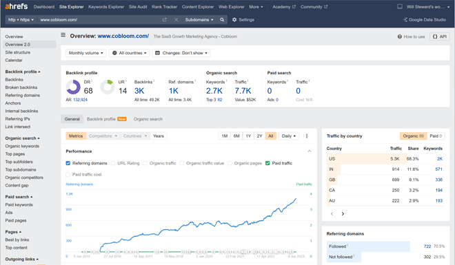The height and width of the screenshot is (265, 455).
Task: Click the Google Data Studio icon link
Action: coord(425,20)
